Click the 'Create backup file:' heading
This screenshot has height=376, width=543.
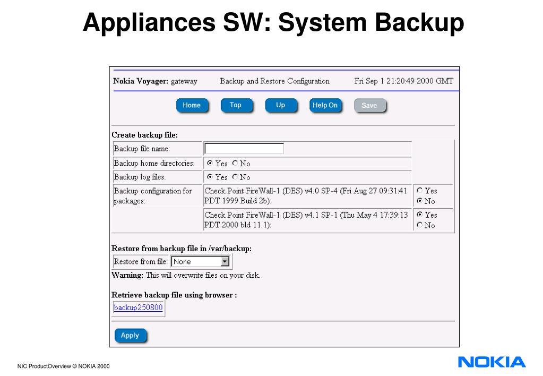(x=145, y=135)
